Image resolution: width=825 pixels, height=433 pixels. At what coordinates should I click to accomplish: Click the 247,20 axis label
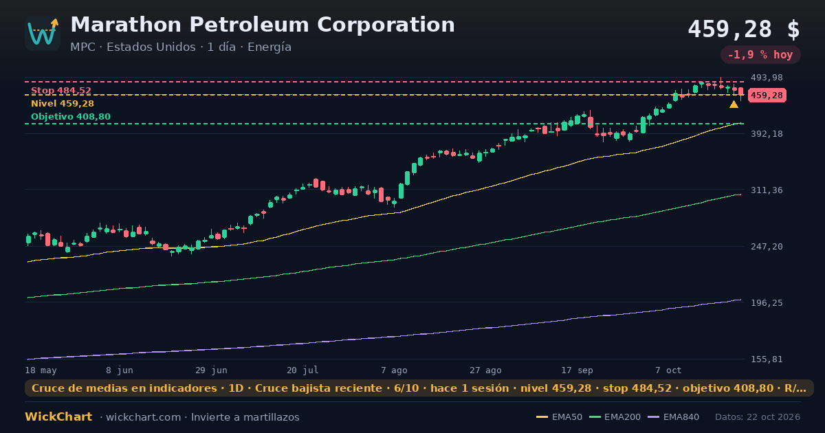pyautogui.click(x=768, y=247)
